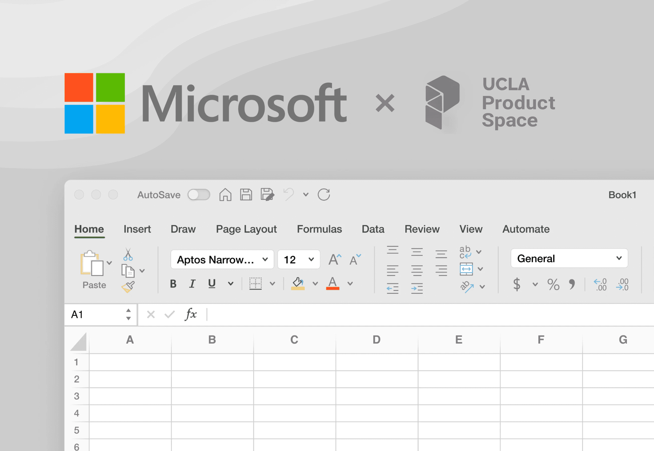Click the cancel X in formula bar
Viewport: 654px width, 451px height.
pos(151,314)
